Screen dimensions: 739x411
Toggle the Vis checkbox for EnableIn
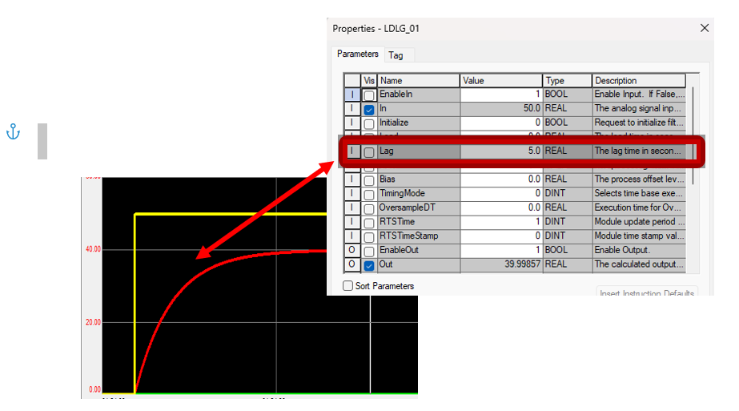pos(369,95)
